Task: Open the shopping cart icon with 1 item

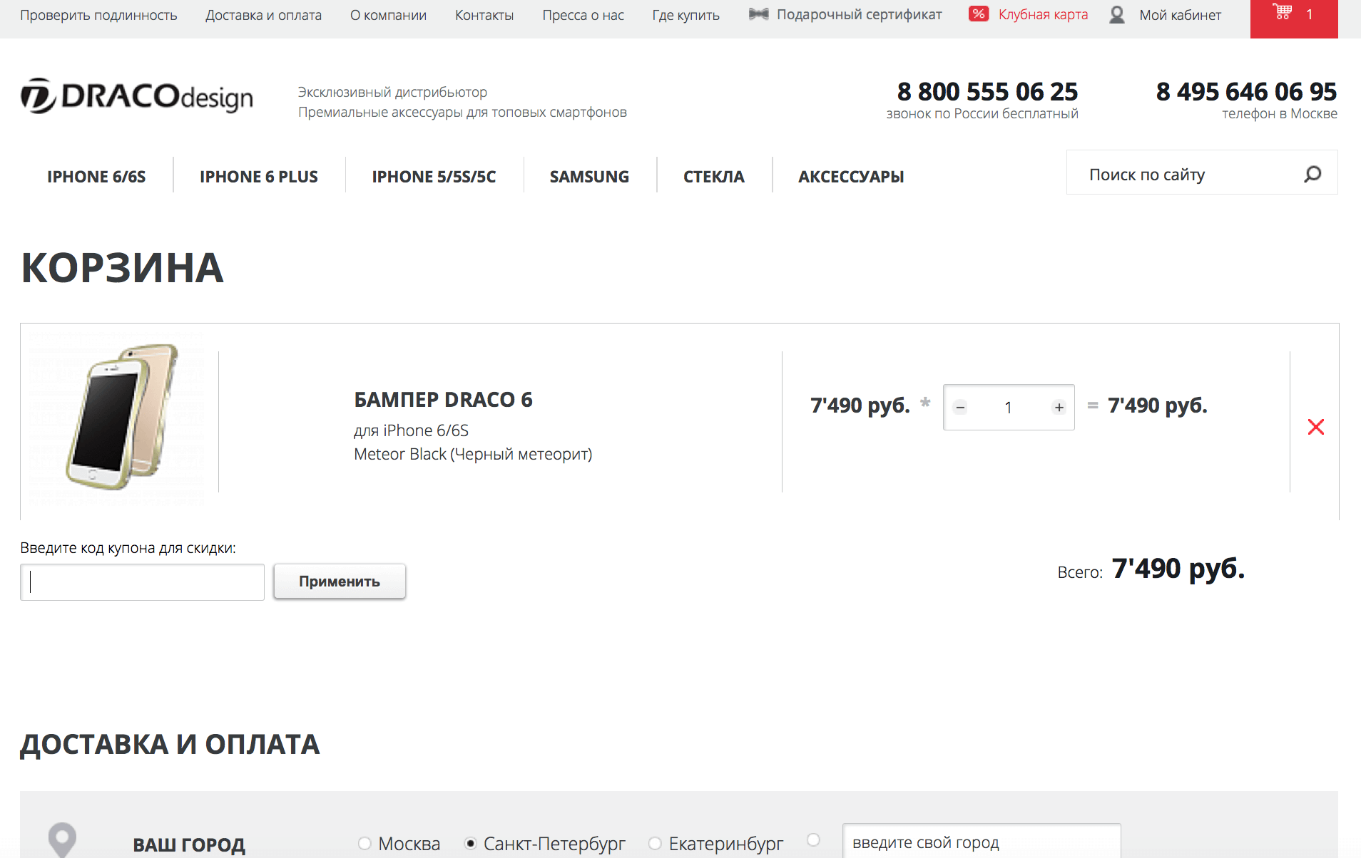Action: (x=1293, y=19)
